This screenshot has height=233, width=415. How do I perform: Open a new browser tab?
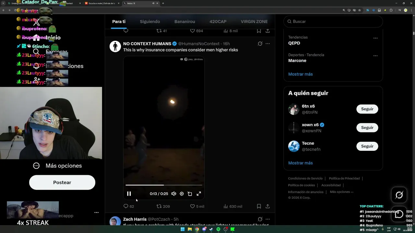(163, 3)
